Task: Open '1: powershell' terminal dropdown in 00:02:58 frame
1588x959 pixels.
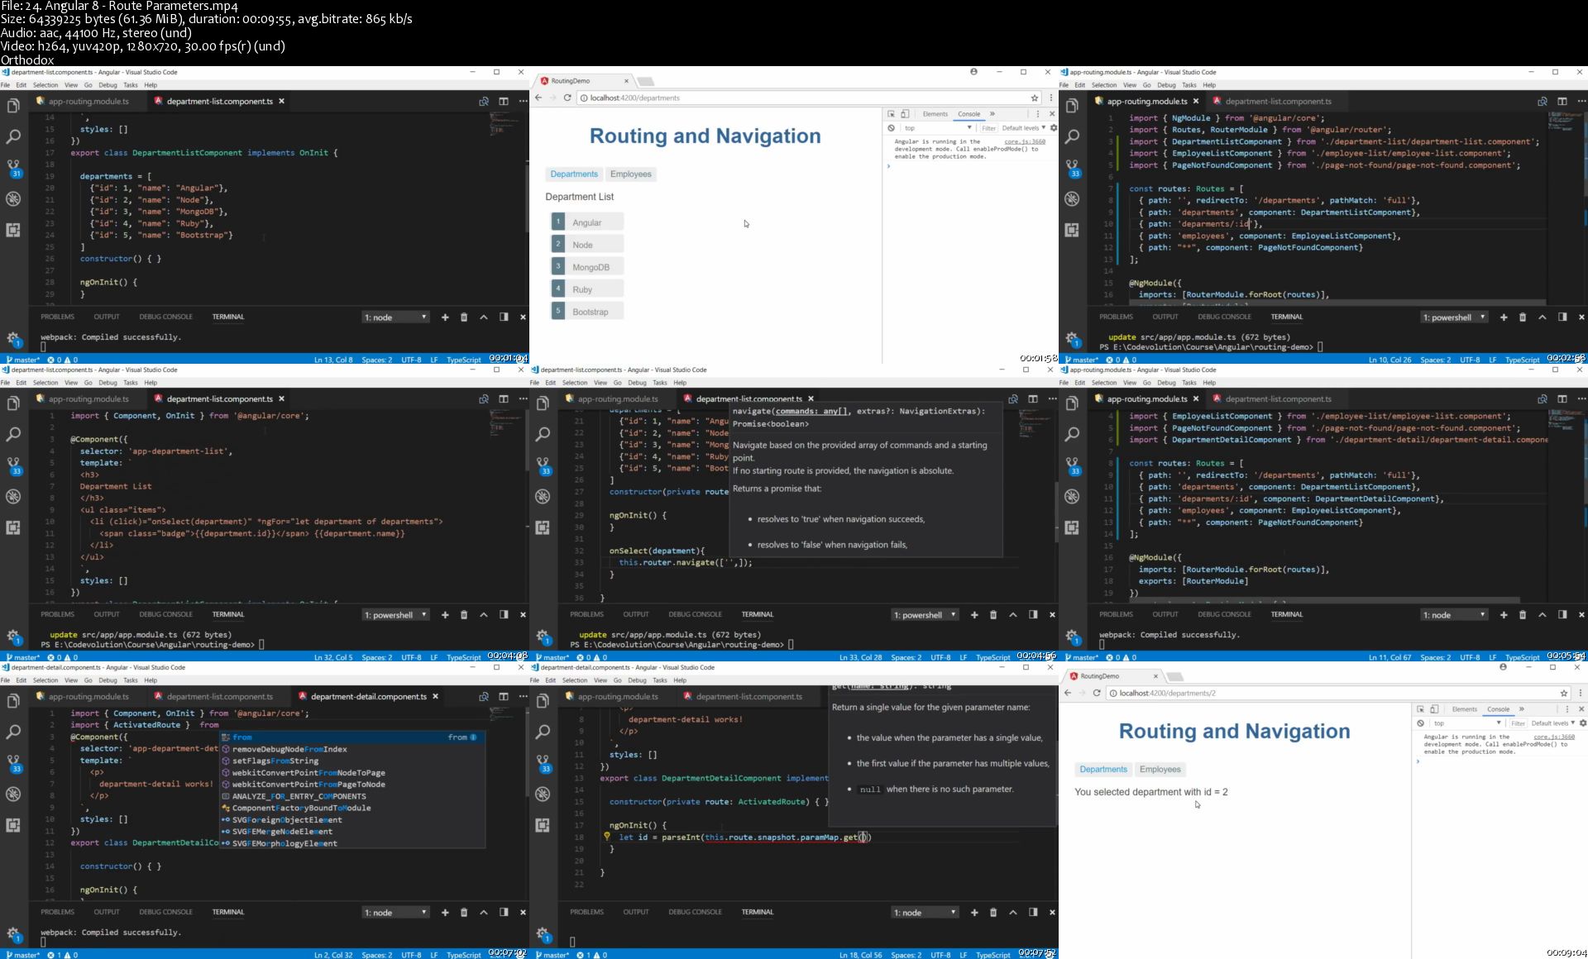Action: tap(1454, 317)
